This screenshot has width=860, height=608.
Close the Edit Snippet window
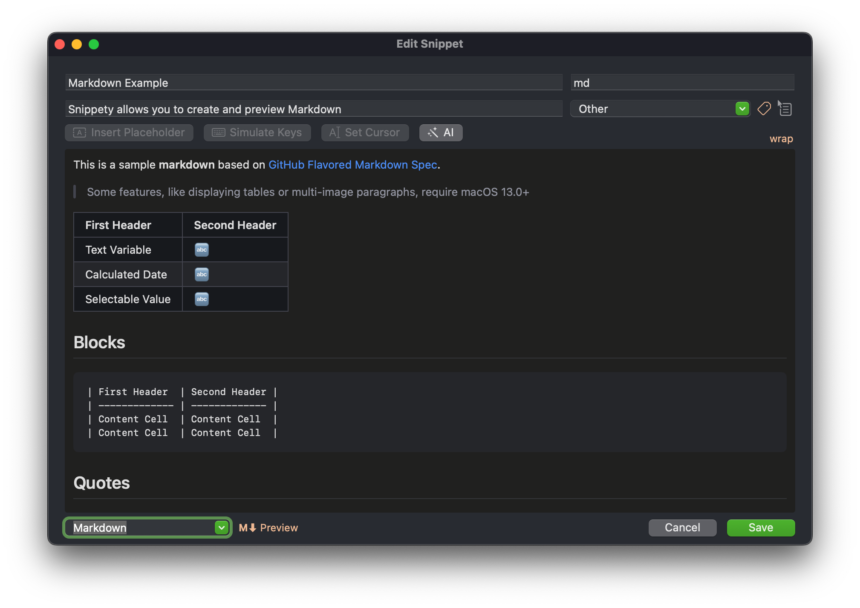(x=60, y=44)
